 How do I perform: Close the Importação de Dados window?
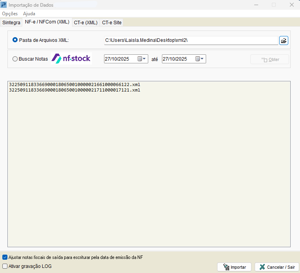(x=291, y=5)
